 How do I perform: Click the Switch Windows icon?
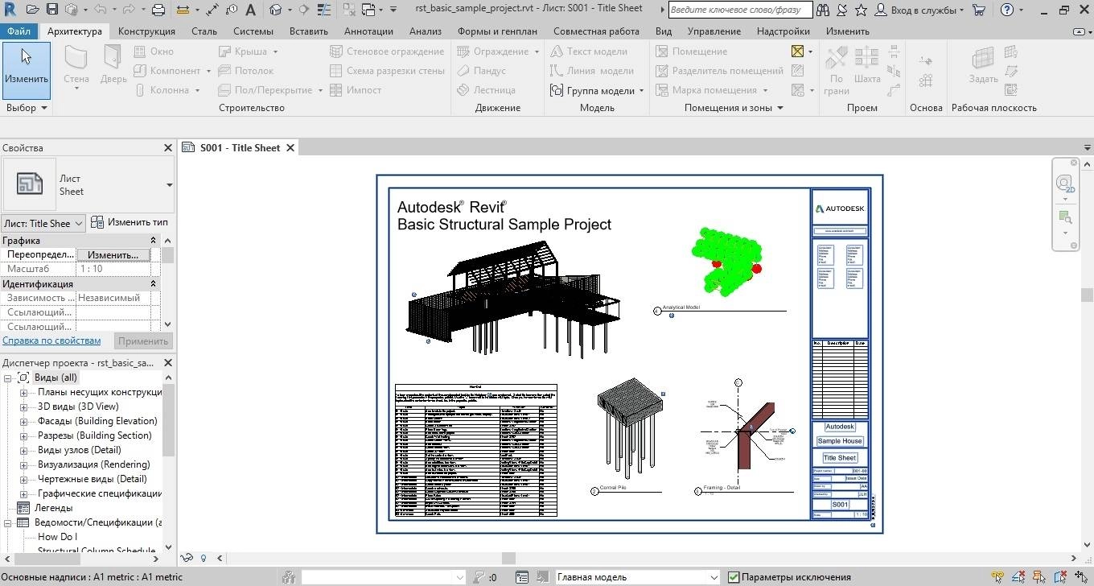(x=368, y=10)
